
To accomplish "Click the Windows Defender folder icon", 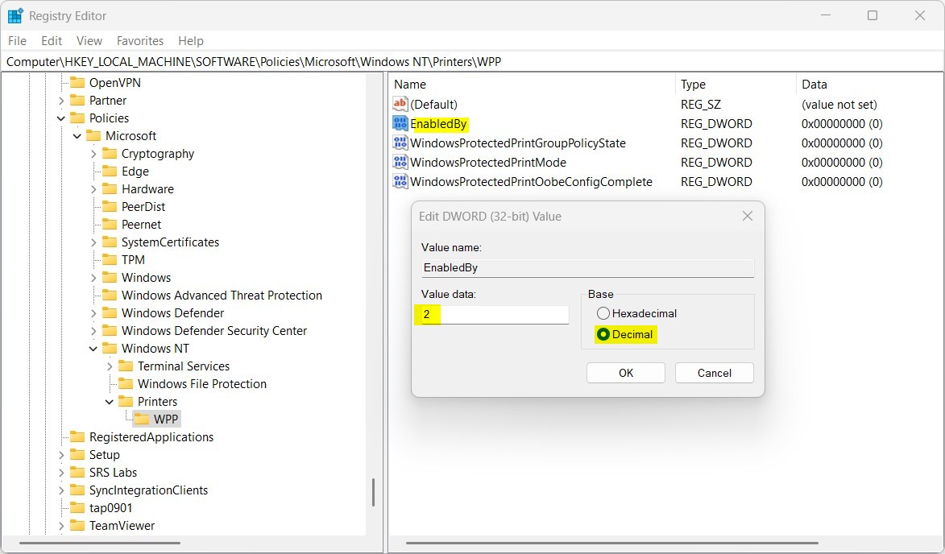I will click(110, 312).
